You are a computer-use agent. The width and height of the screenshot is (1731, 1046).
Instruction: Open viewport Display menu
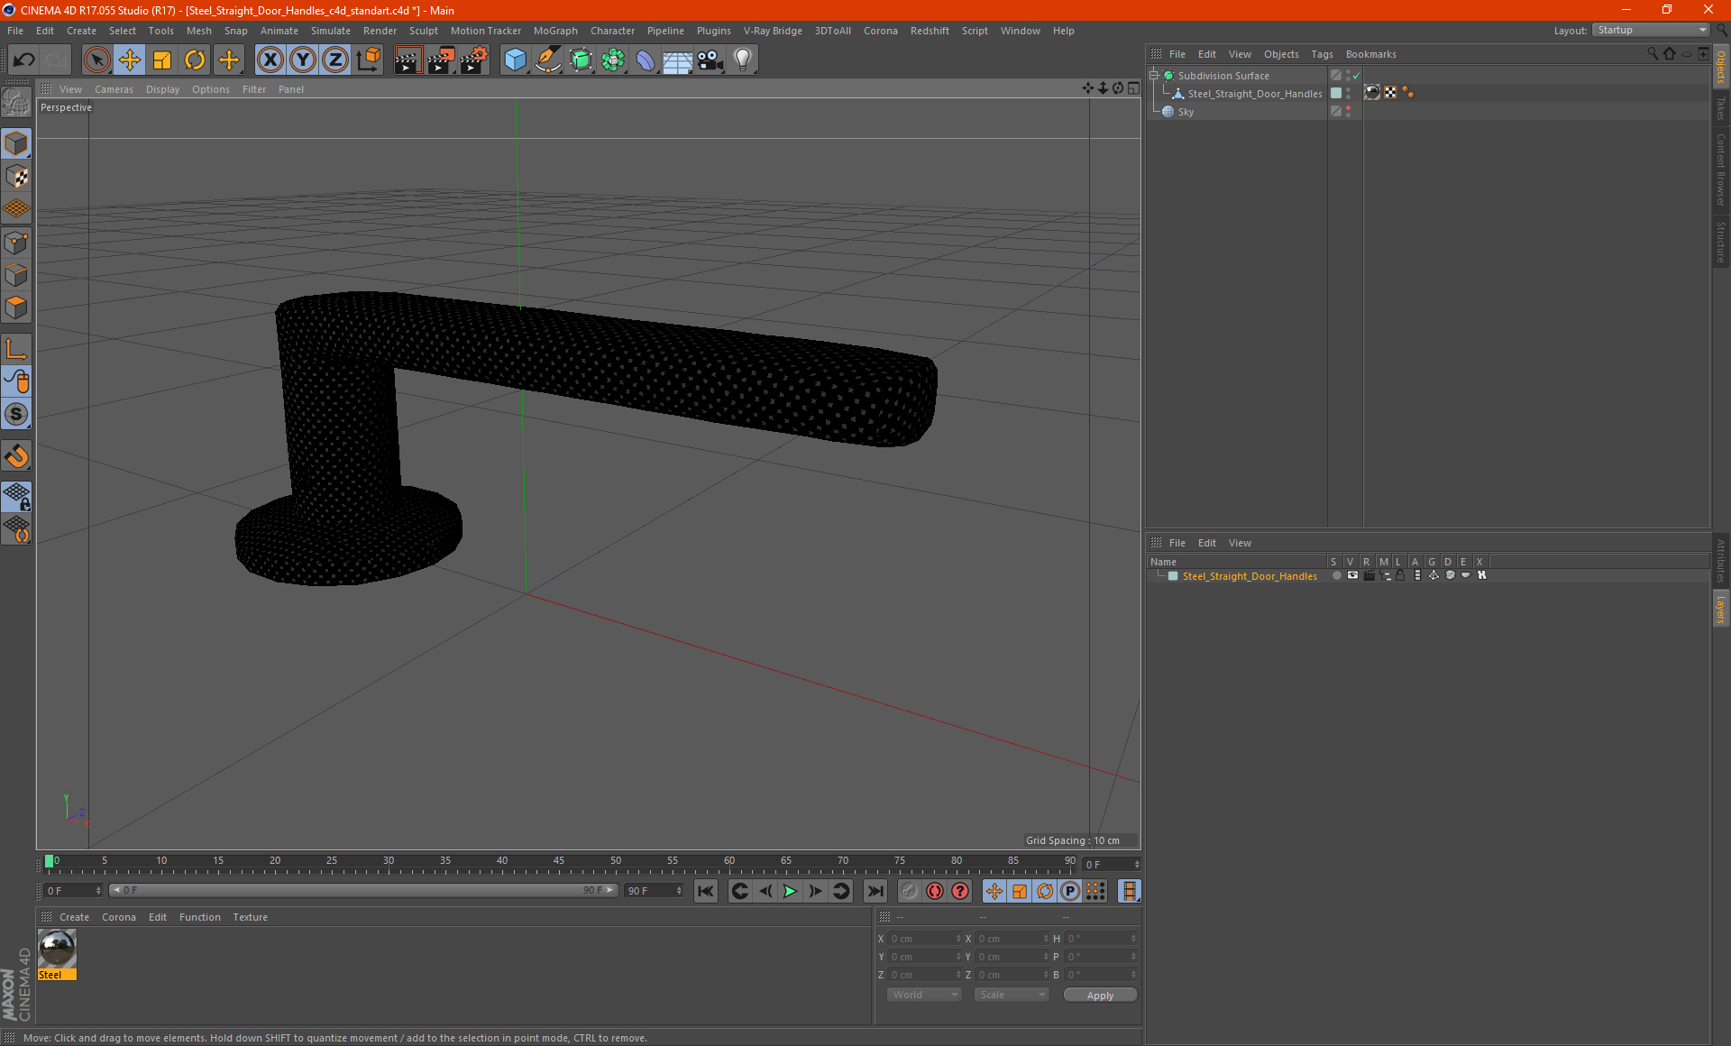click(162, 89)
